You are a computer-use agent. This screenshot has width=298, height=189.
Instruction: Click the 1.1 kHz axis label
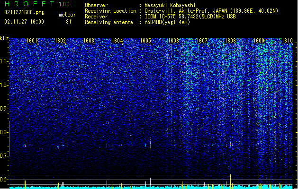pyautogui.click(x=4, y=61)
